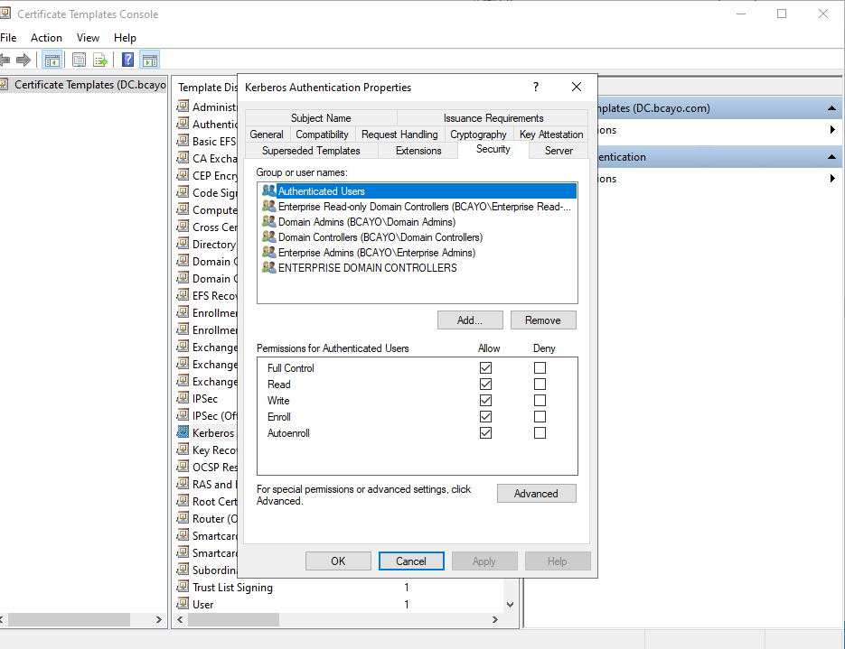845x649 pixels.
Task: Click the Back arrow in the console toolbar
Action: 5,60
